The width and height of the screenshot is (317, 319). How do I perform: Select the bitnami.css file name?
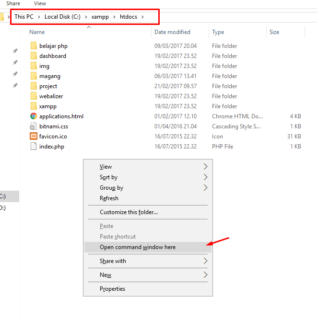(x=54, y=126)
